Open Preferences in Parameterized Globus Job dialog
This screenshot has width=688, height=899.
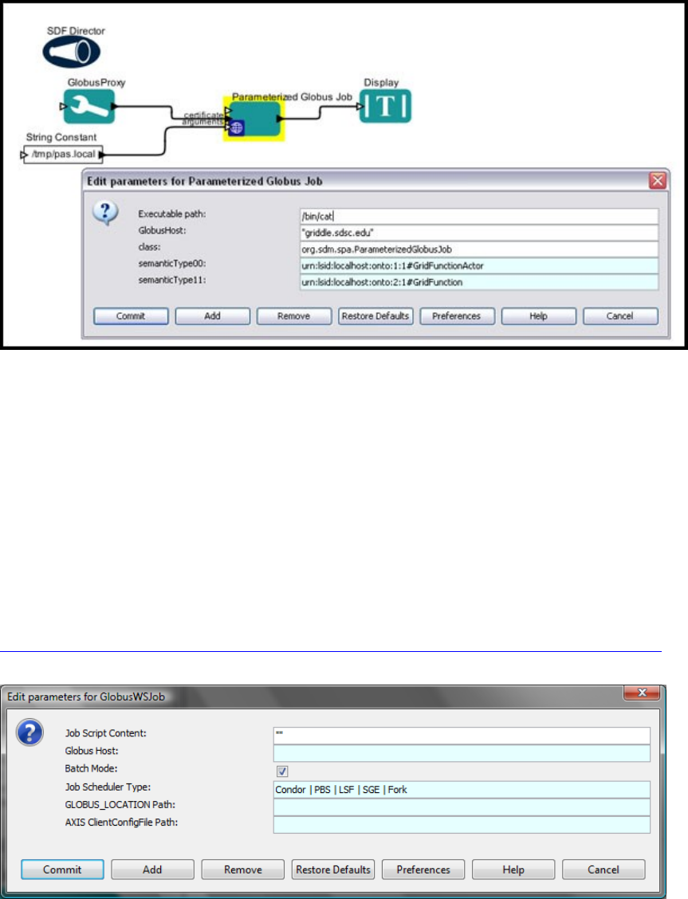pyautogui.click(x=457, y=316)
